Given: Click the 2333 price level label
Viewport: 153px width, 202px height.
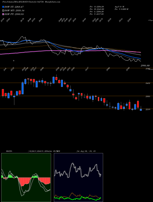Looking at the screenshot, I should (x=147, y=96).
